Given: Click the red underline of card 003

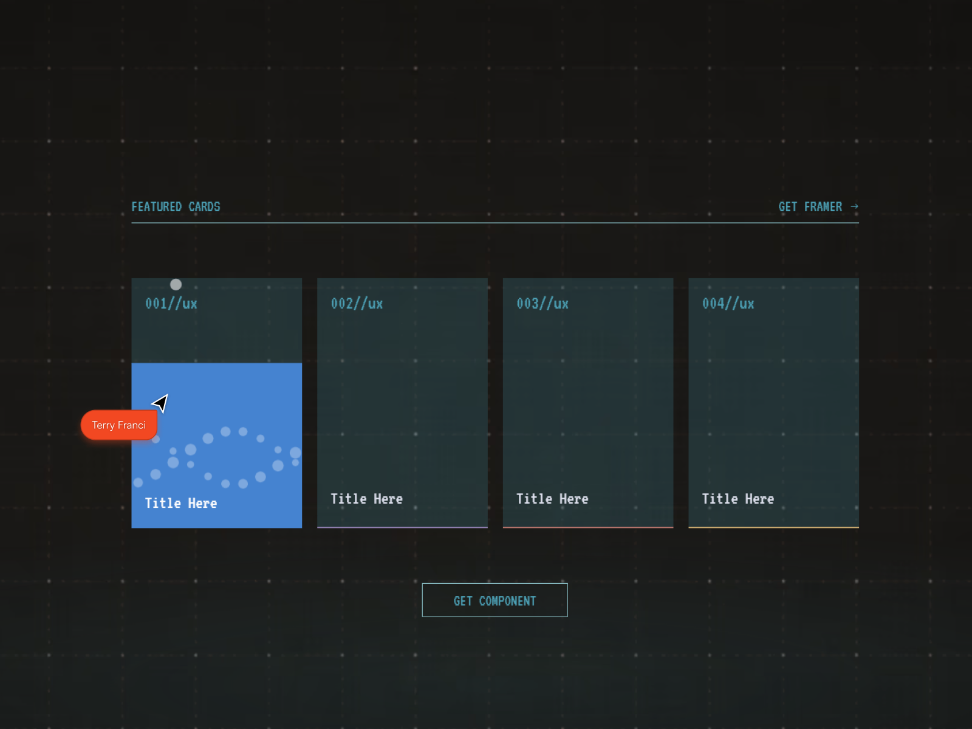Looking at the screenshot, I should [588, 527].
